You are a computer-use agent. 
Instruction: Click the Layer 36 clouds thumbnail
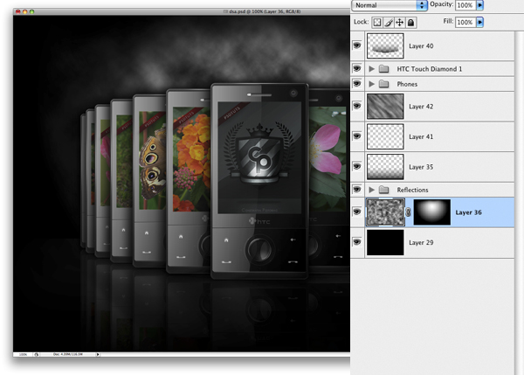click(x=385, y=212)
